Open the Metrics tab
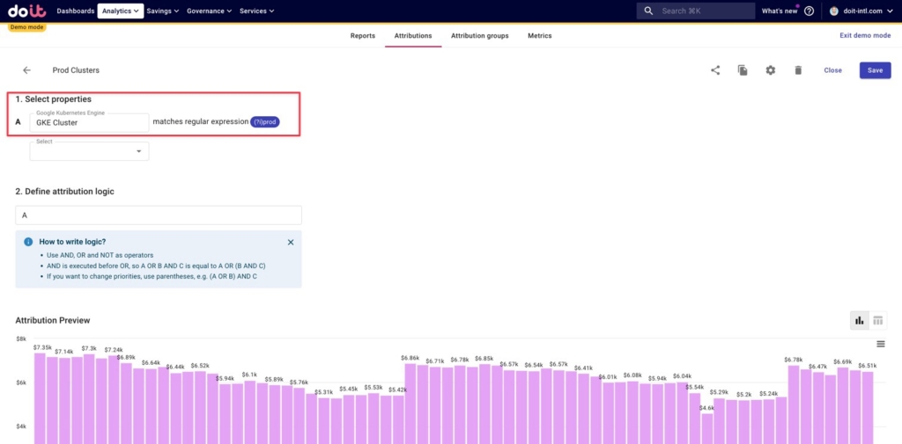The width and height of the screenshot is (902, 444). coord(540,36)
